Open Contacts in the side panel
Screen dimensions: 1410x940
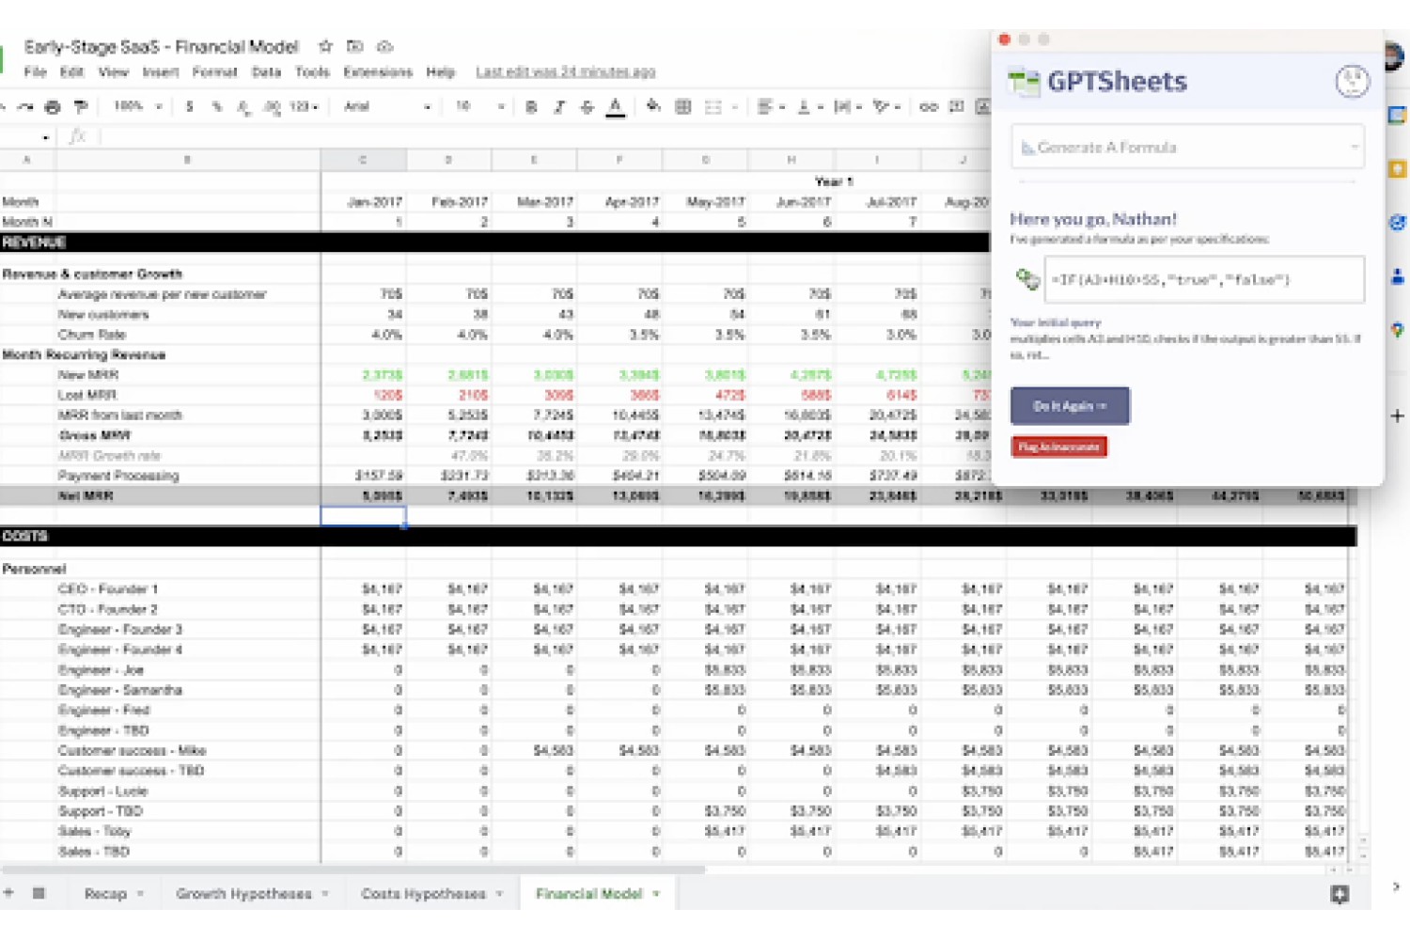click(x=1397, y=276)
